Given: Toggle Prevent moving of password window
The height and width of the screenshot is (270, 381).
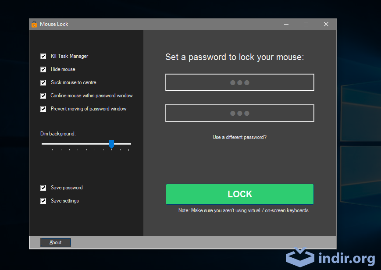Looking at the screenshot, I should 43,109.
